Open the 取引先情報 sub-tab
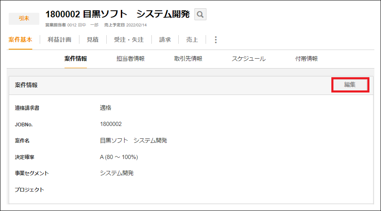The height and width of the screenshot is (211, 381). pyautogui.click(x=188, y=59)
